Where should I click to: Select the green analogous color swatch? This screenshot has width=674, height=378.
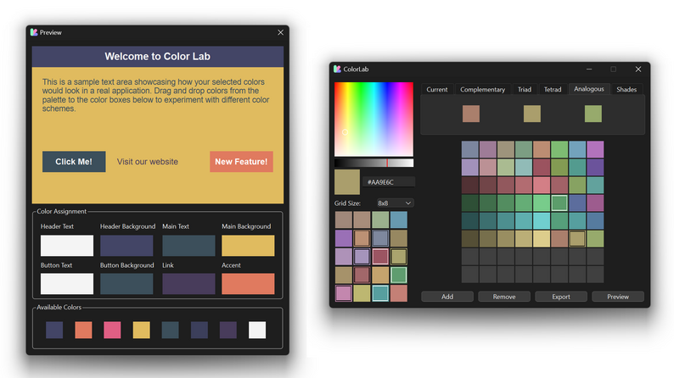pyautogui.click(x=593, y=114)
